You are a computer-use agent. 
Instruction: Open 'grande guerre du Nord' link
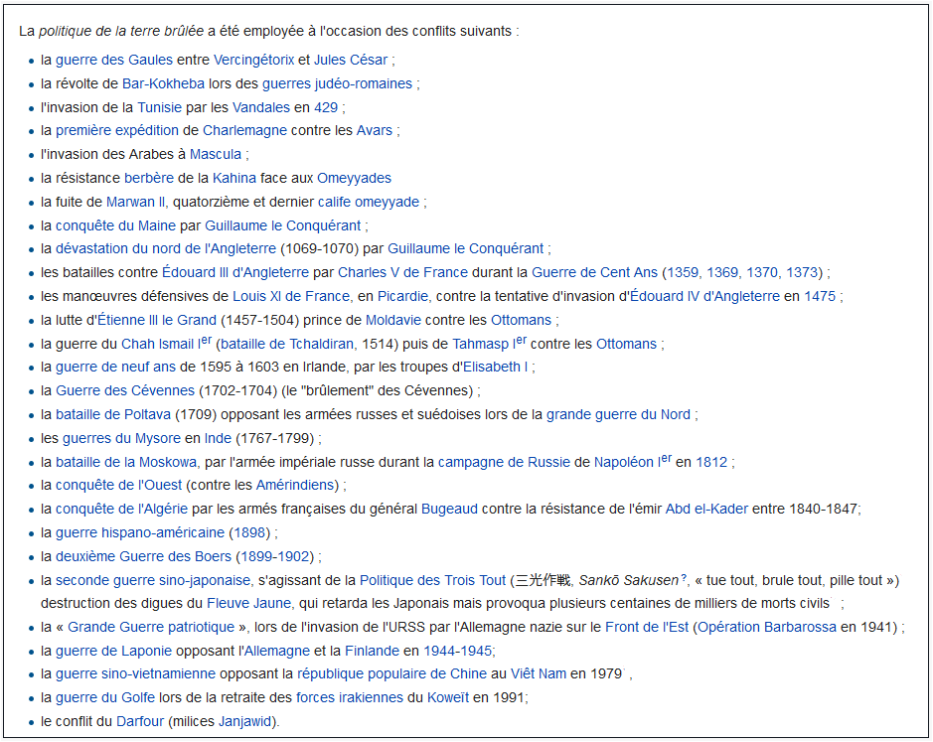click(618, 415)
